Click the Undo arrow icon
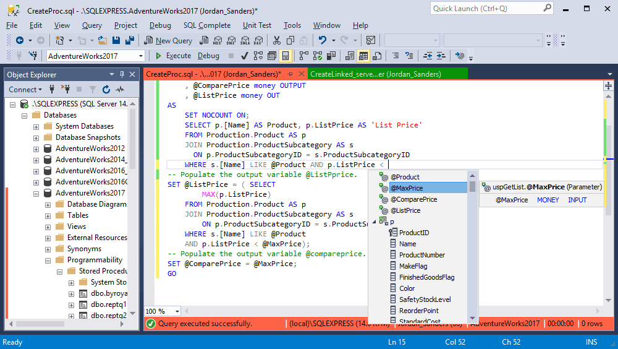The width and height of the screenshot is (618, 349). (323, 40)
